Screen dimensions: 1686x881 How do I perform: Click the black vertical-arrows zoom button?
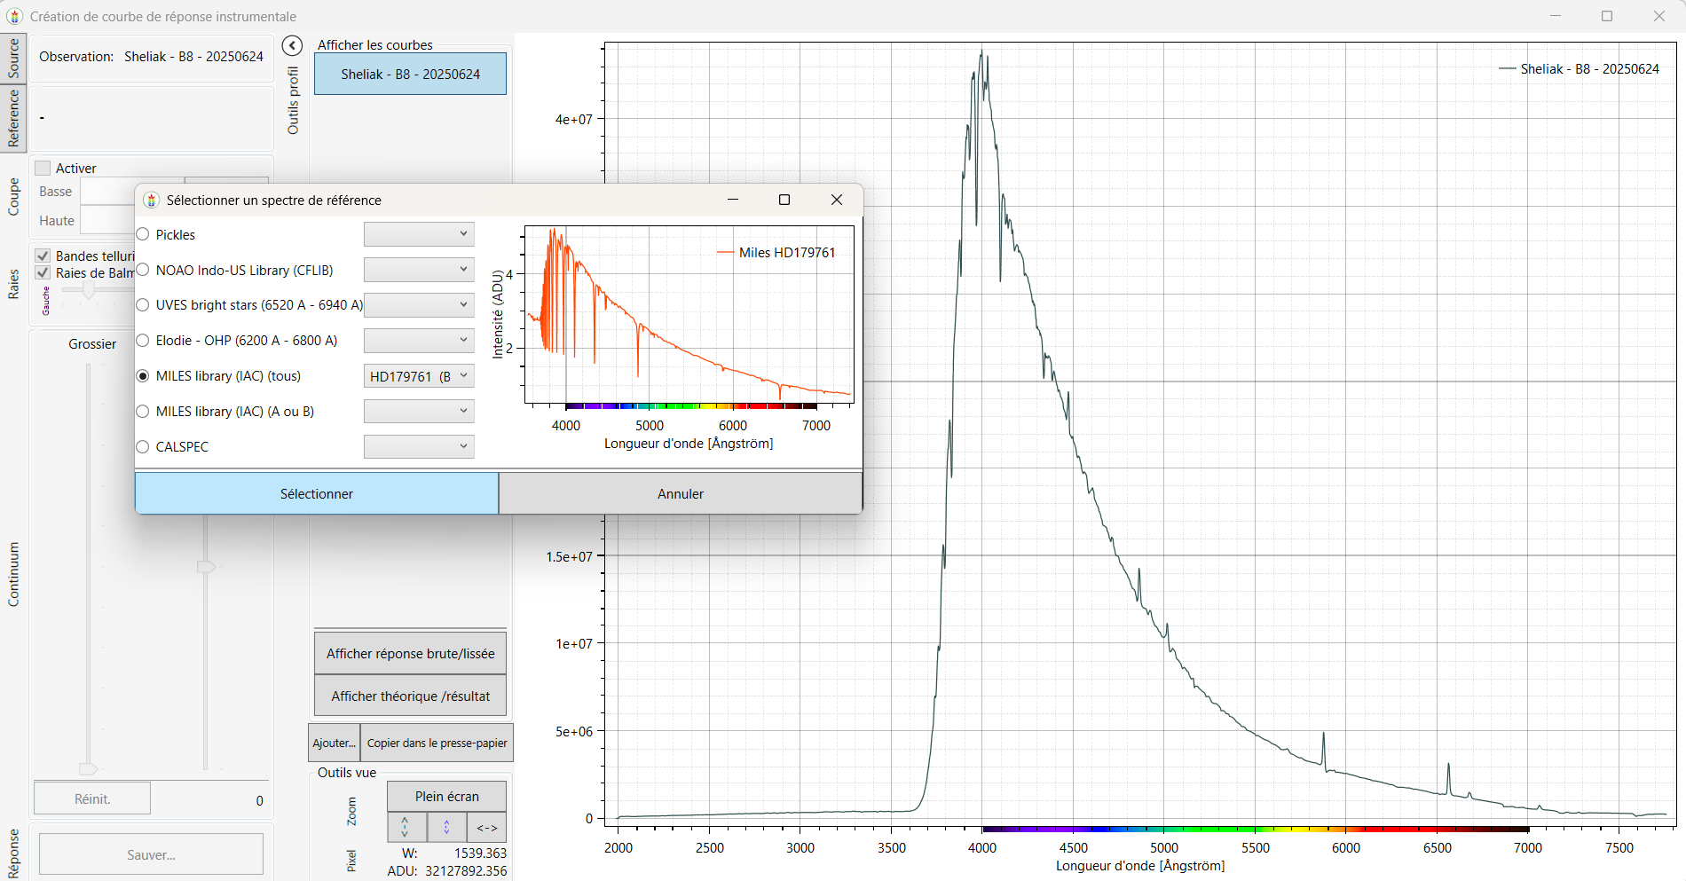click(x=406, y=827)
